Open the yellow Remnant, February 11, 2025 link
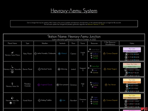148x111 pixels. pyautogui.click(x=96, y=24)
